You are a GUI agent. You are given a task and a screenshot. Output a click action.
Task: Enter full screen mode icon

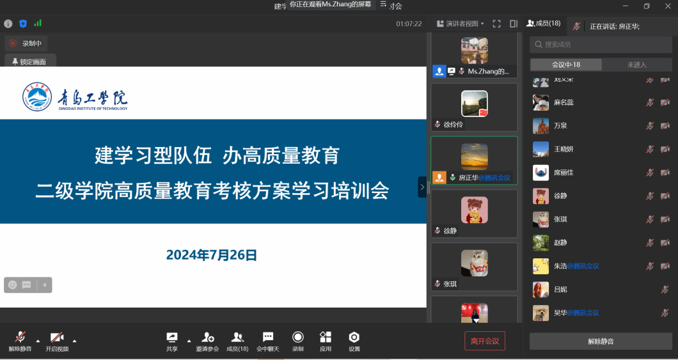[x=497, y=24]
